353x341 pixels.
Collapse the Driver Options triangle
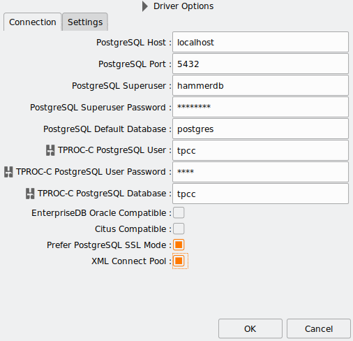coord(145,6)
